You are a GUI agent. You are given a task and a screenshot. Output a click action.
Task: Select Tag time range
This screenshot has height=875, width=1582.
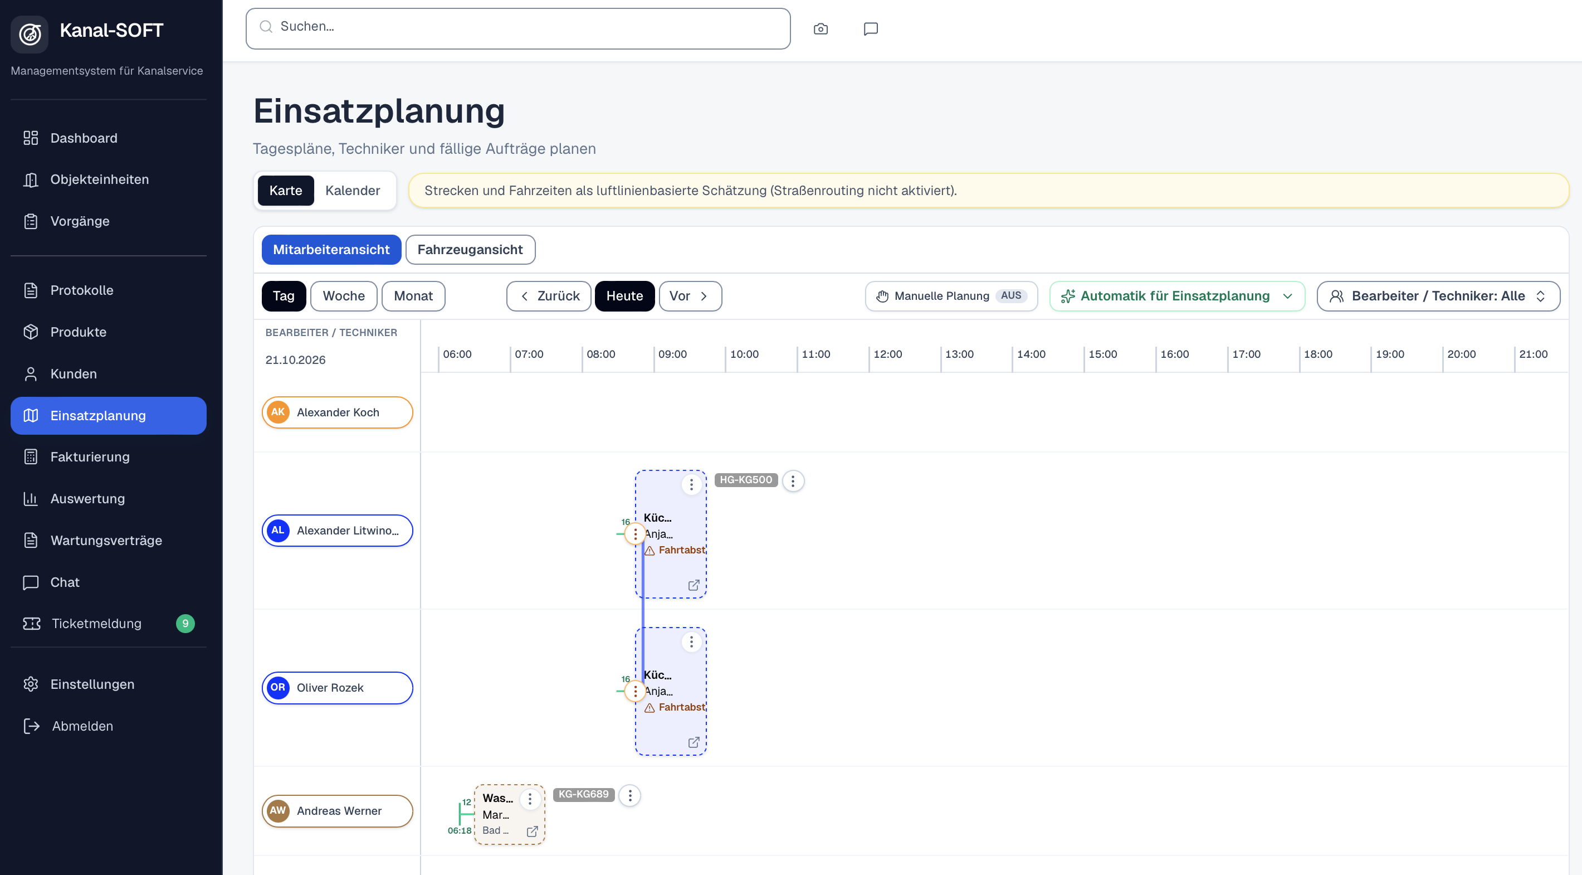click(283, 296)
